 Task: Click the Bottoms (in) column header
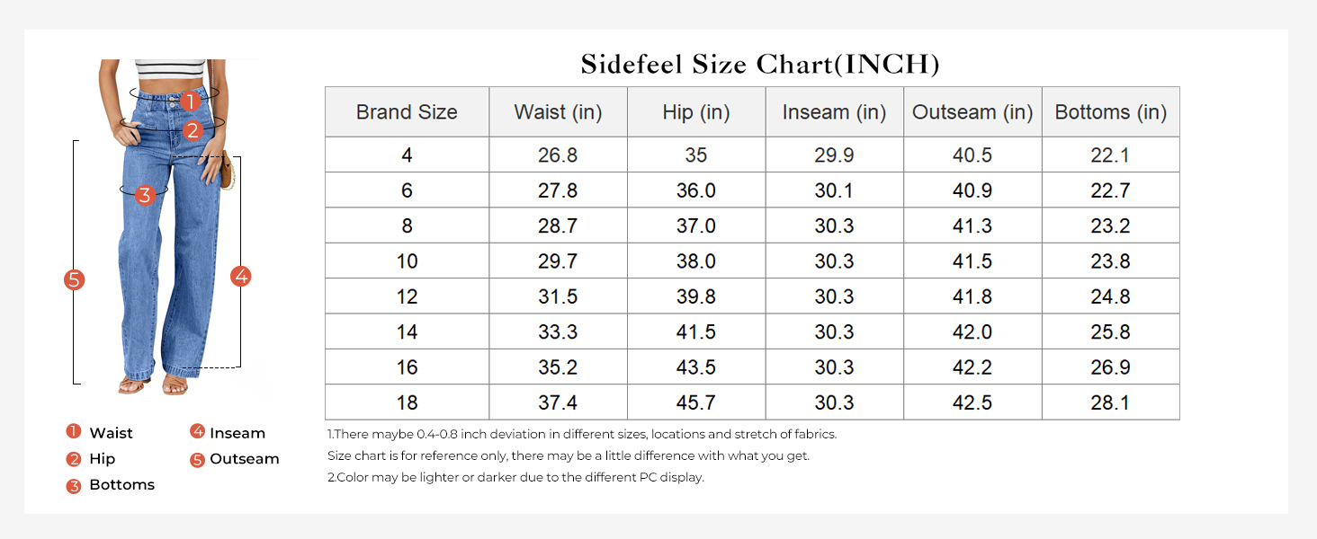1110,112
